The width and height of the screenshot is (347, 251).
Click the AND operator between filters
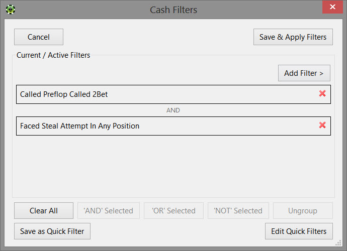[173, 110]
